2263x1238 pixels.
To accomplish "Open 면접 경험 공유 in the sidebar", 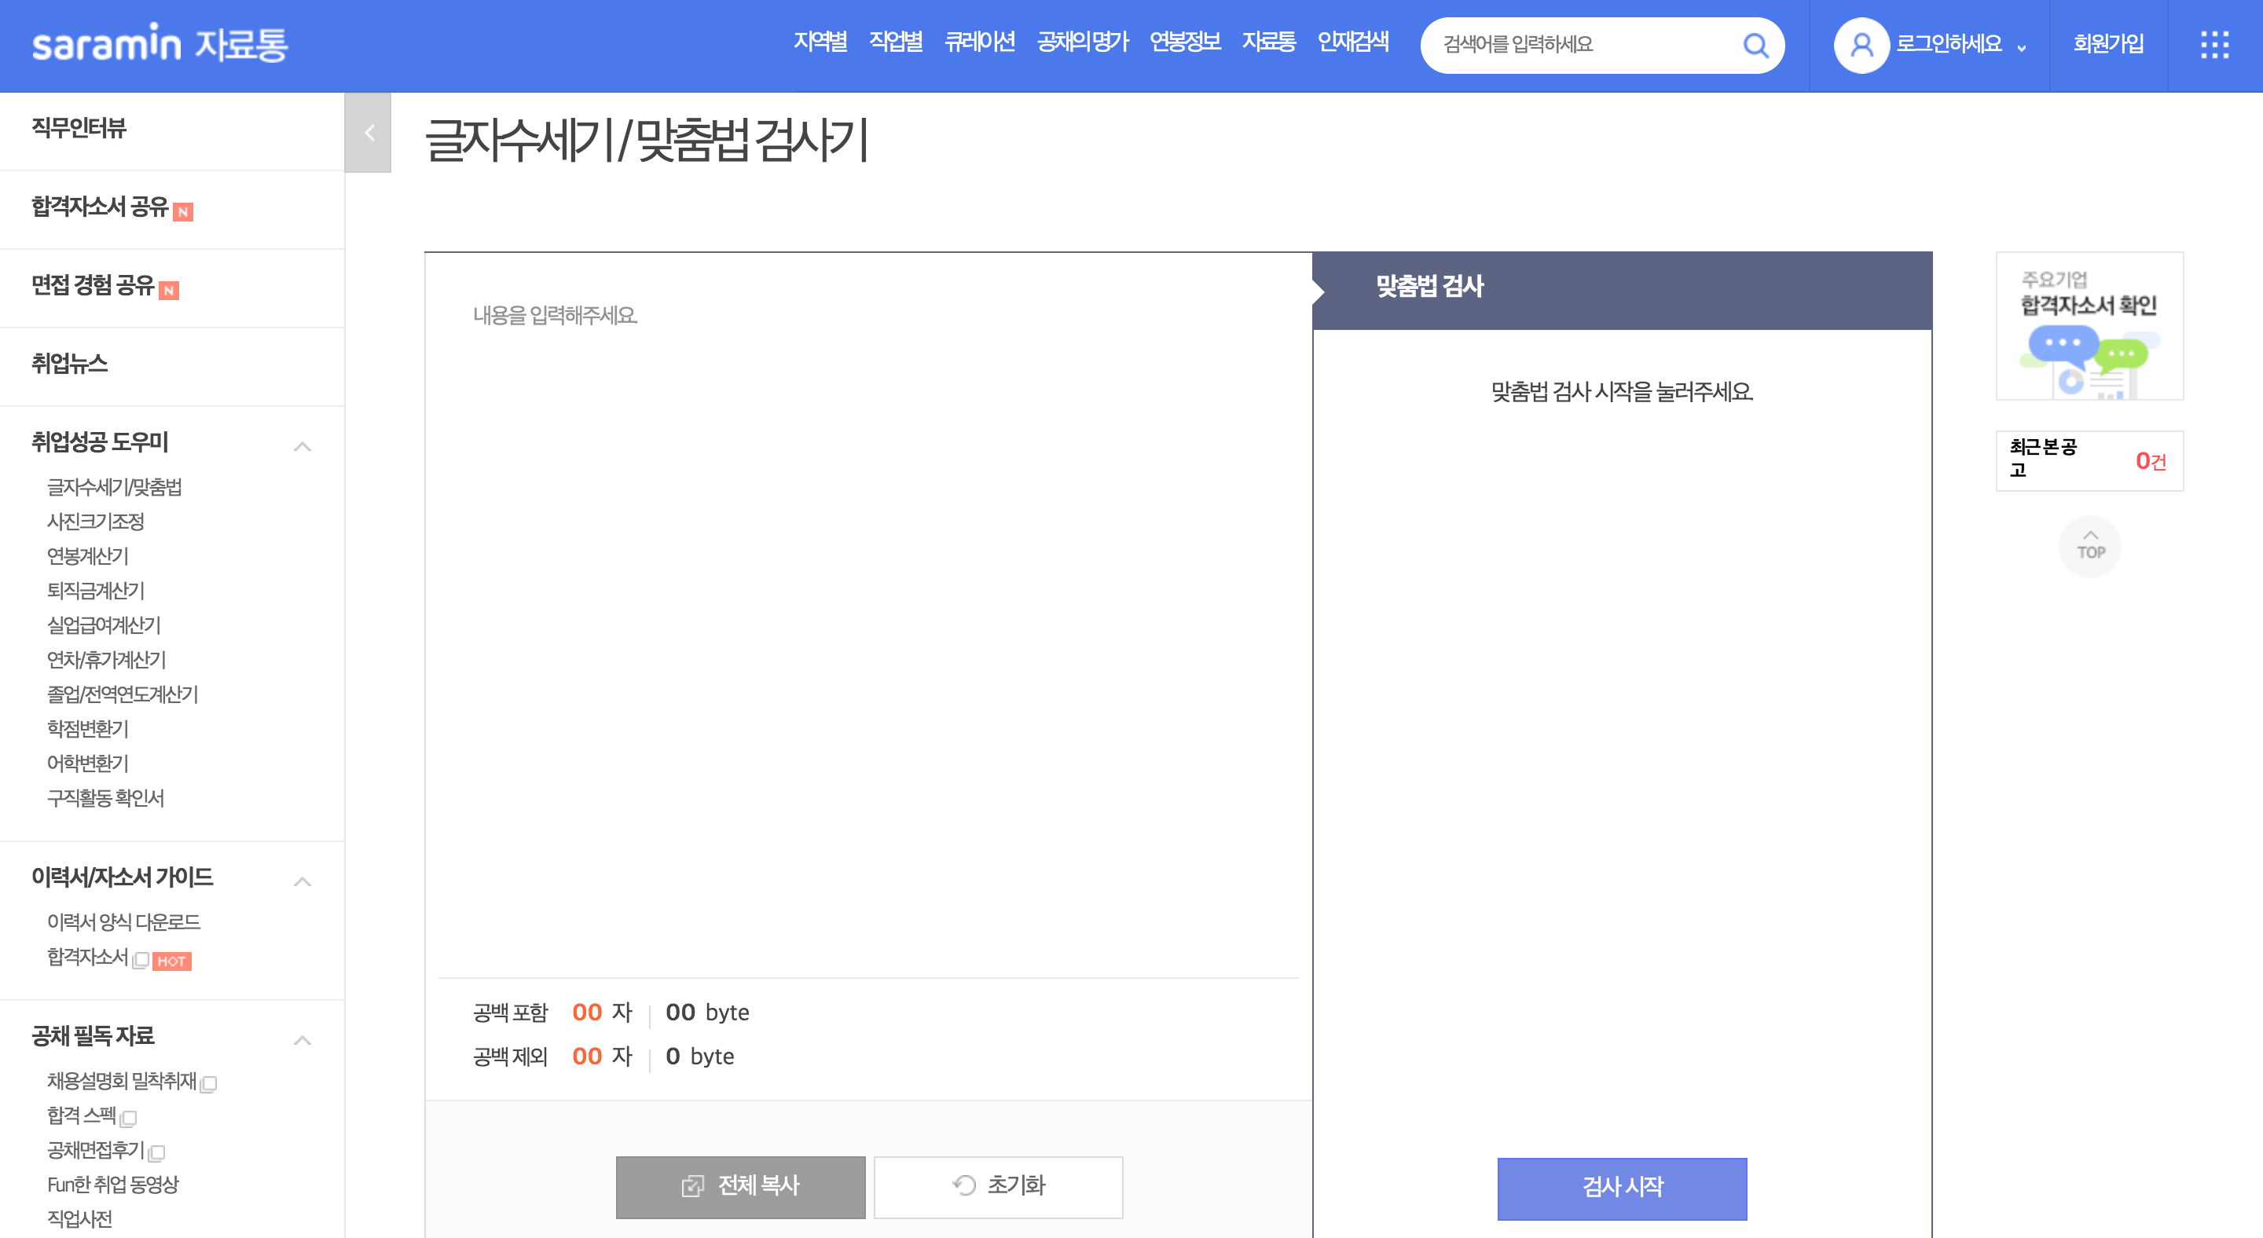I will click(x=92, y=285).
